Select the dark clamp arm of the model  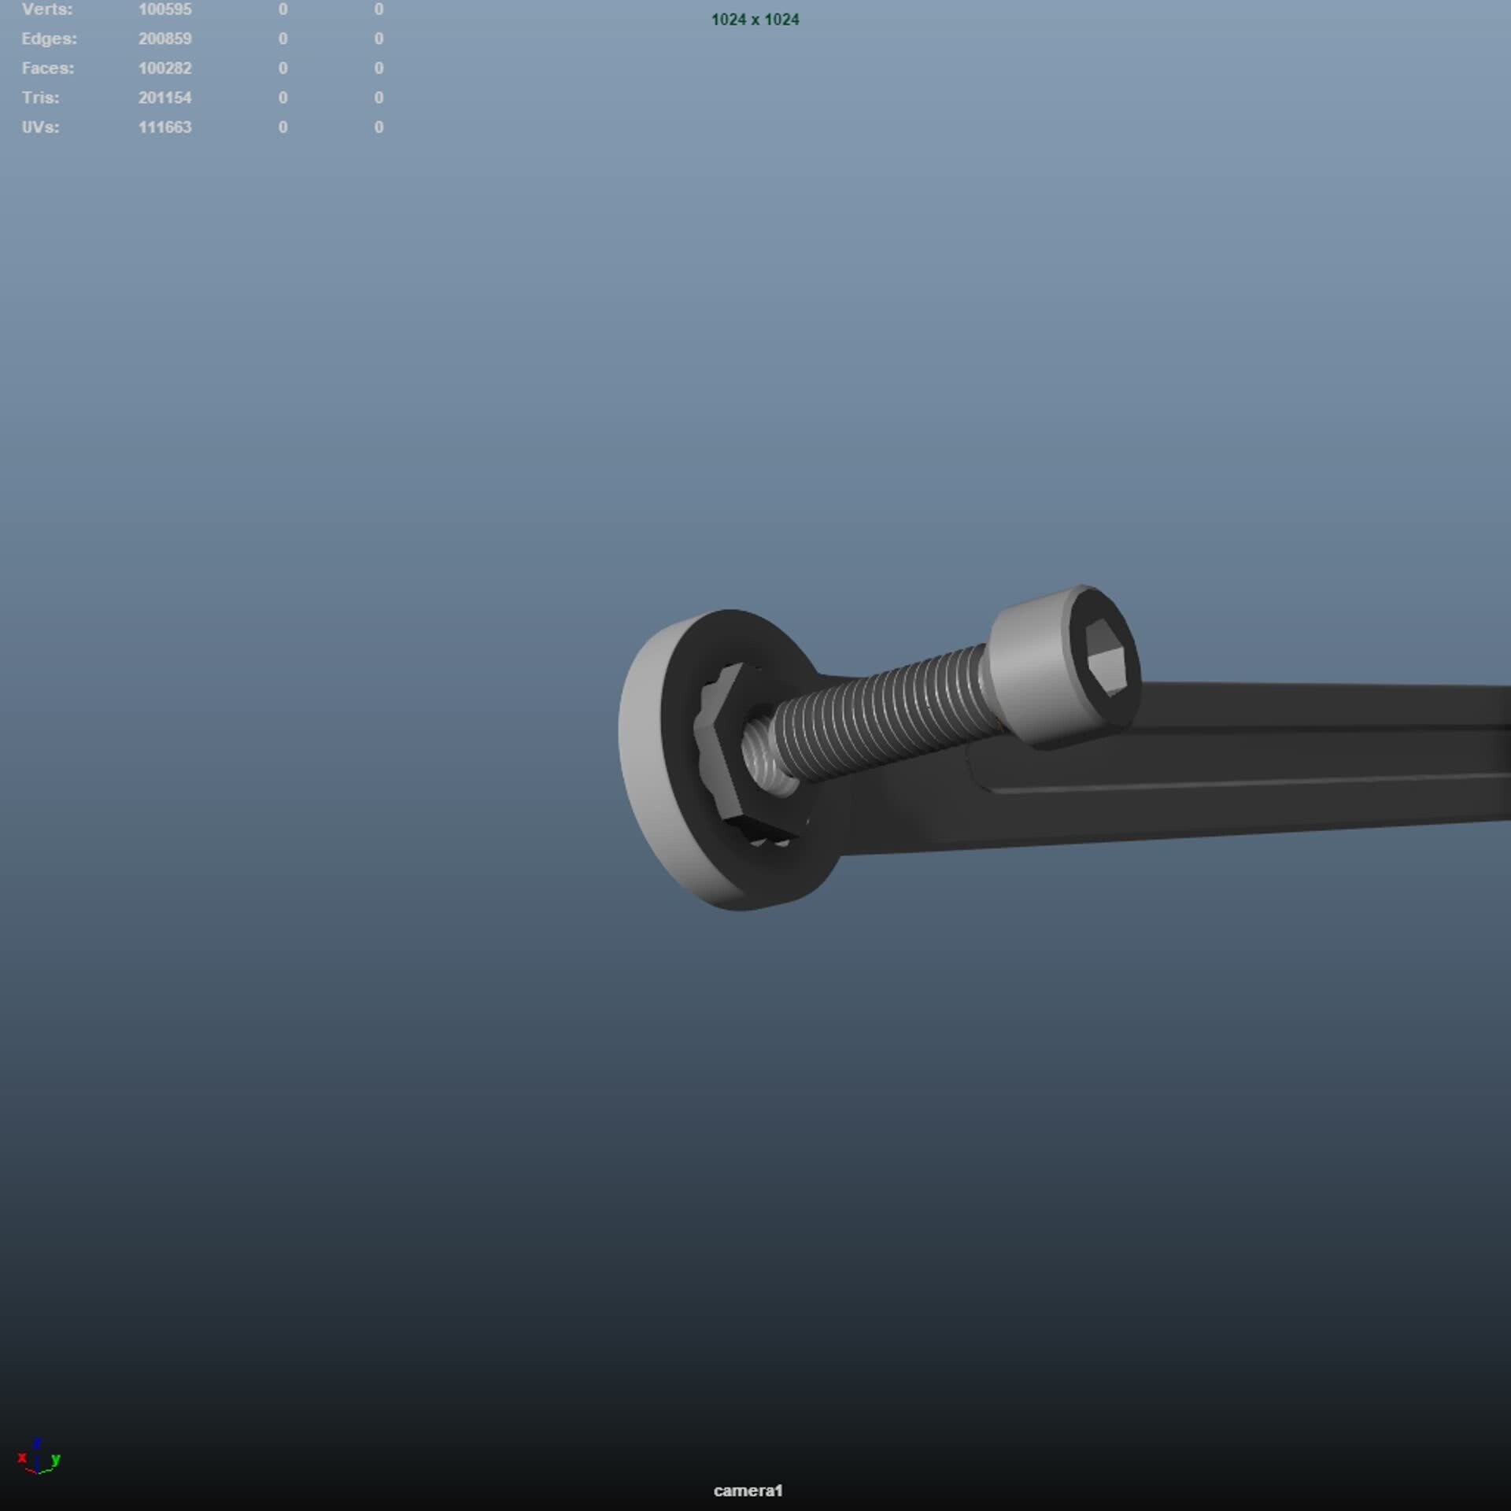click(1180, 787)
